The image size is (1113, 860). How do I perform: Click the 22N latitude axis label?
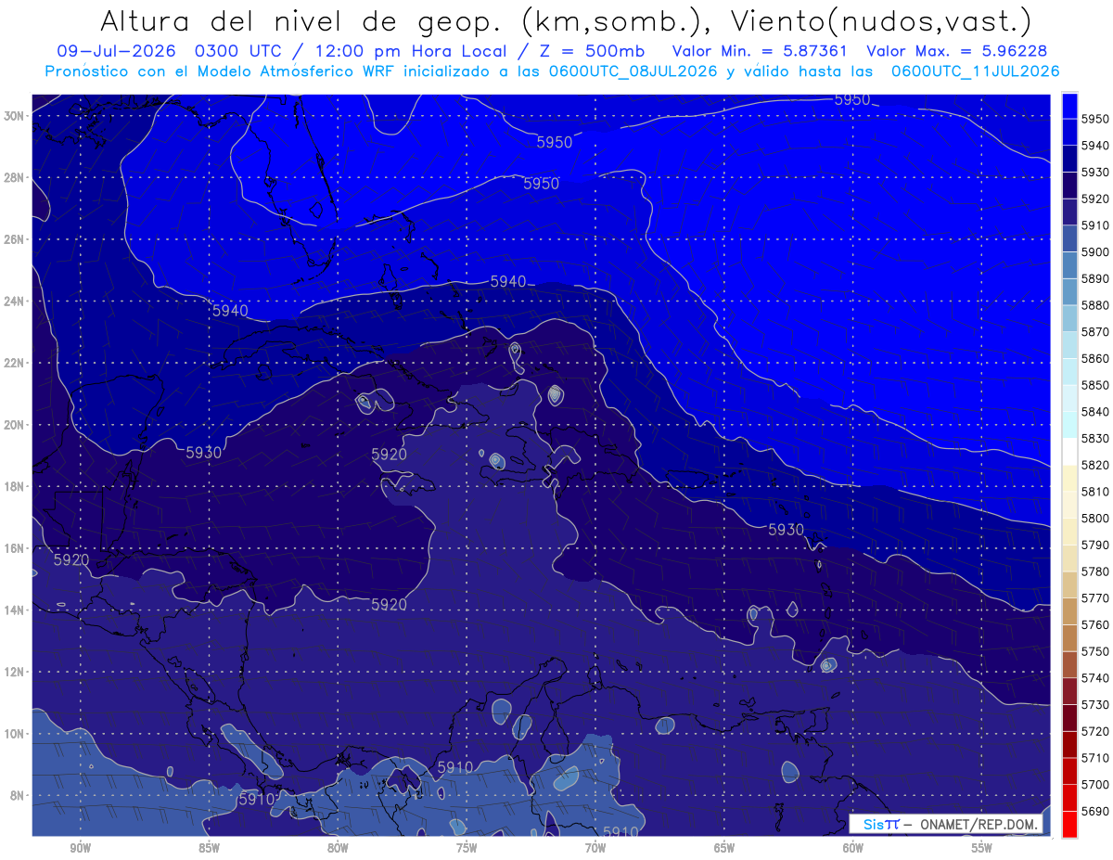(16, 363)
